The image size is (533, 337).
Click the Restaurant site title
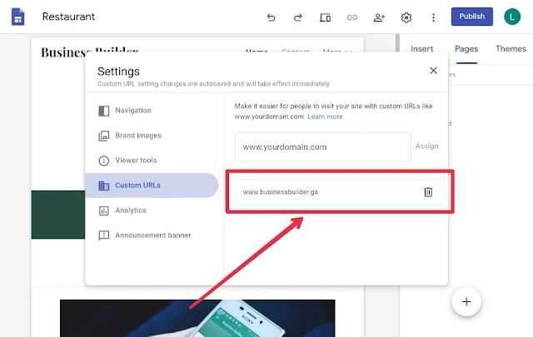pyautogui.click(x=68, y=17)
